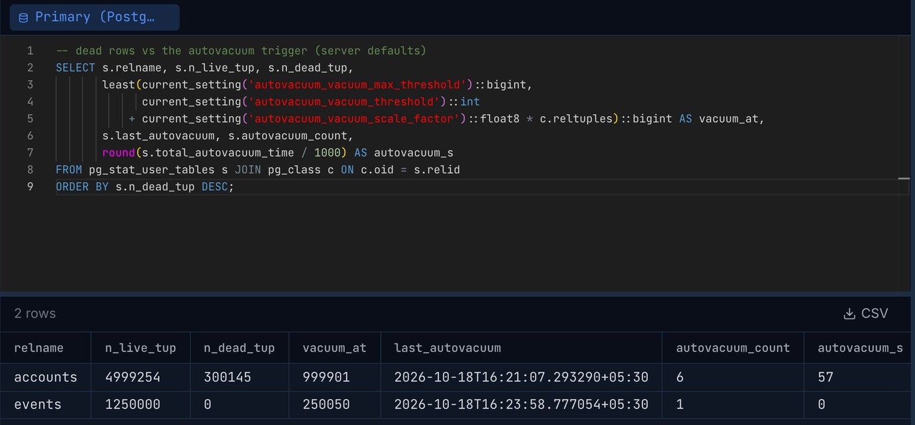Click line number 1 in the gutter
Viewport: 915px width, 425px height.
(x=30, y=51)
